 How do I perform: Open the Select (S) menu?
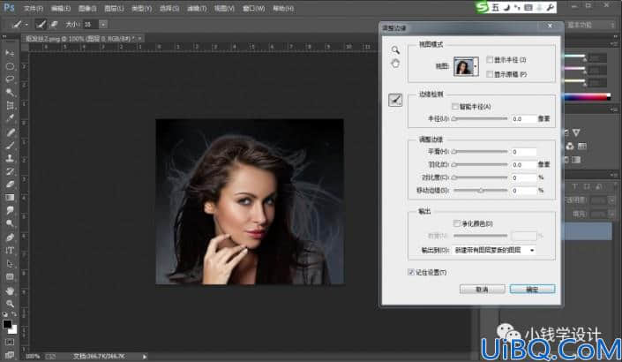(x=169, y=8)
